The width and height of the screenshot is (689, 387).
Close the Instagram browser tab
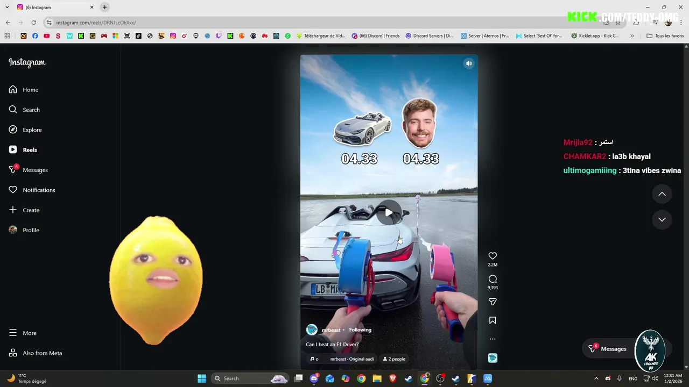click(92, 8)
